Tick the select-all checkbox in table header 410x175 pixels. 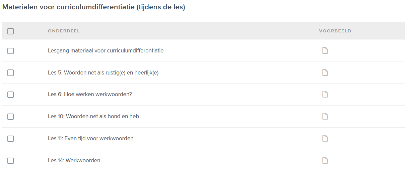11,31
